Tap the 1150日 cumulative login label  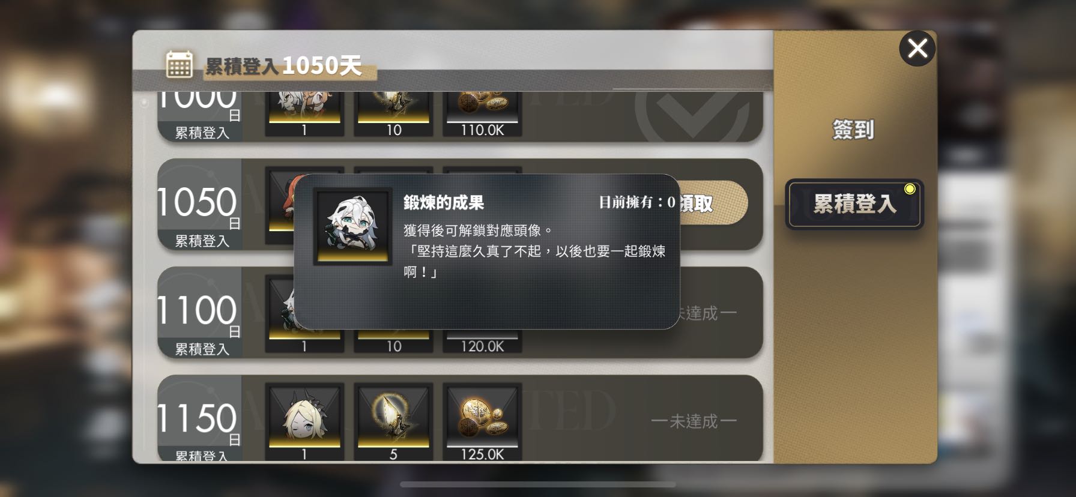199,423
